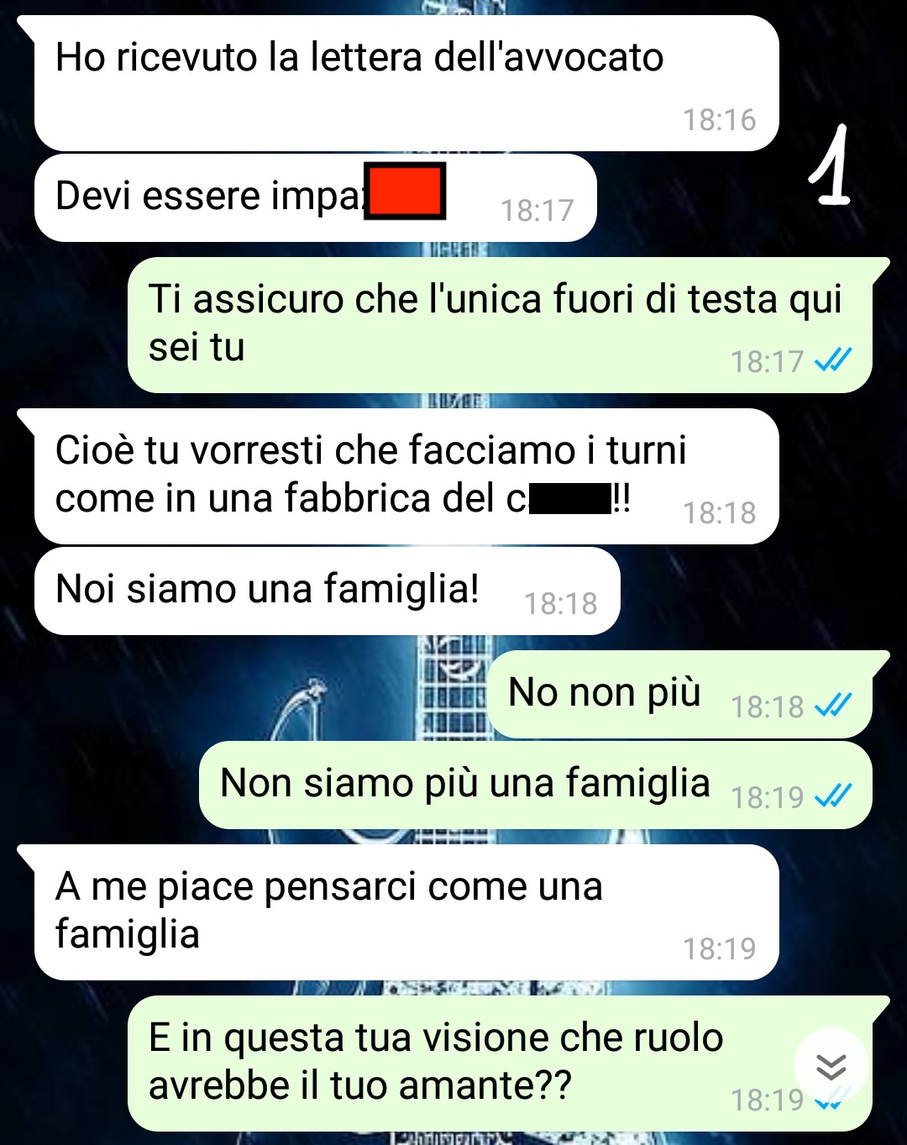
Task: Tap double check marks beside 'No non più'
Action: 833,706
